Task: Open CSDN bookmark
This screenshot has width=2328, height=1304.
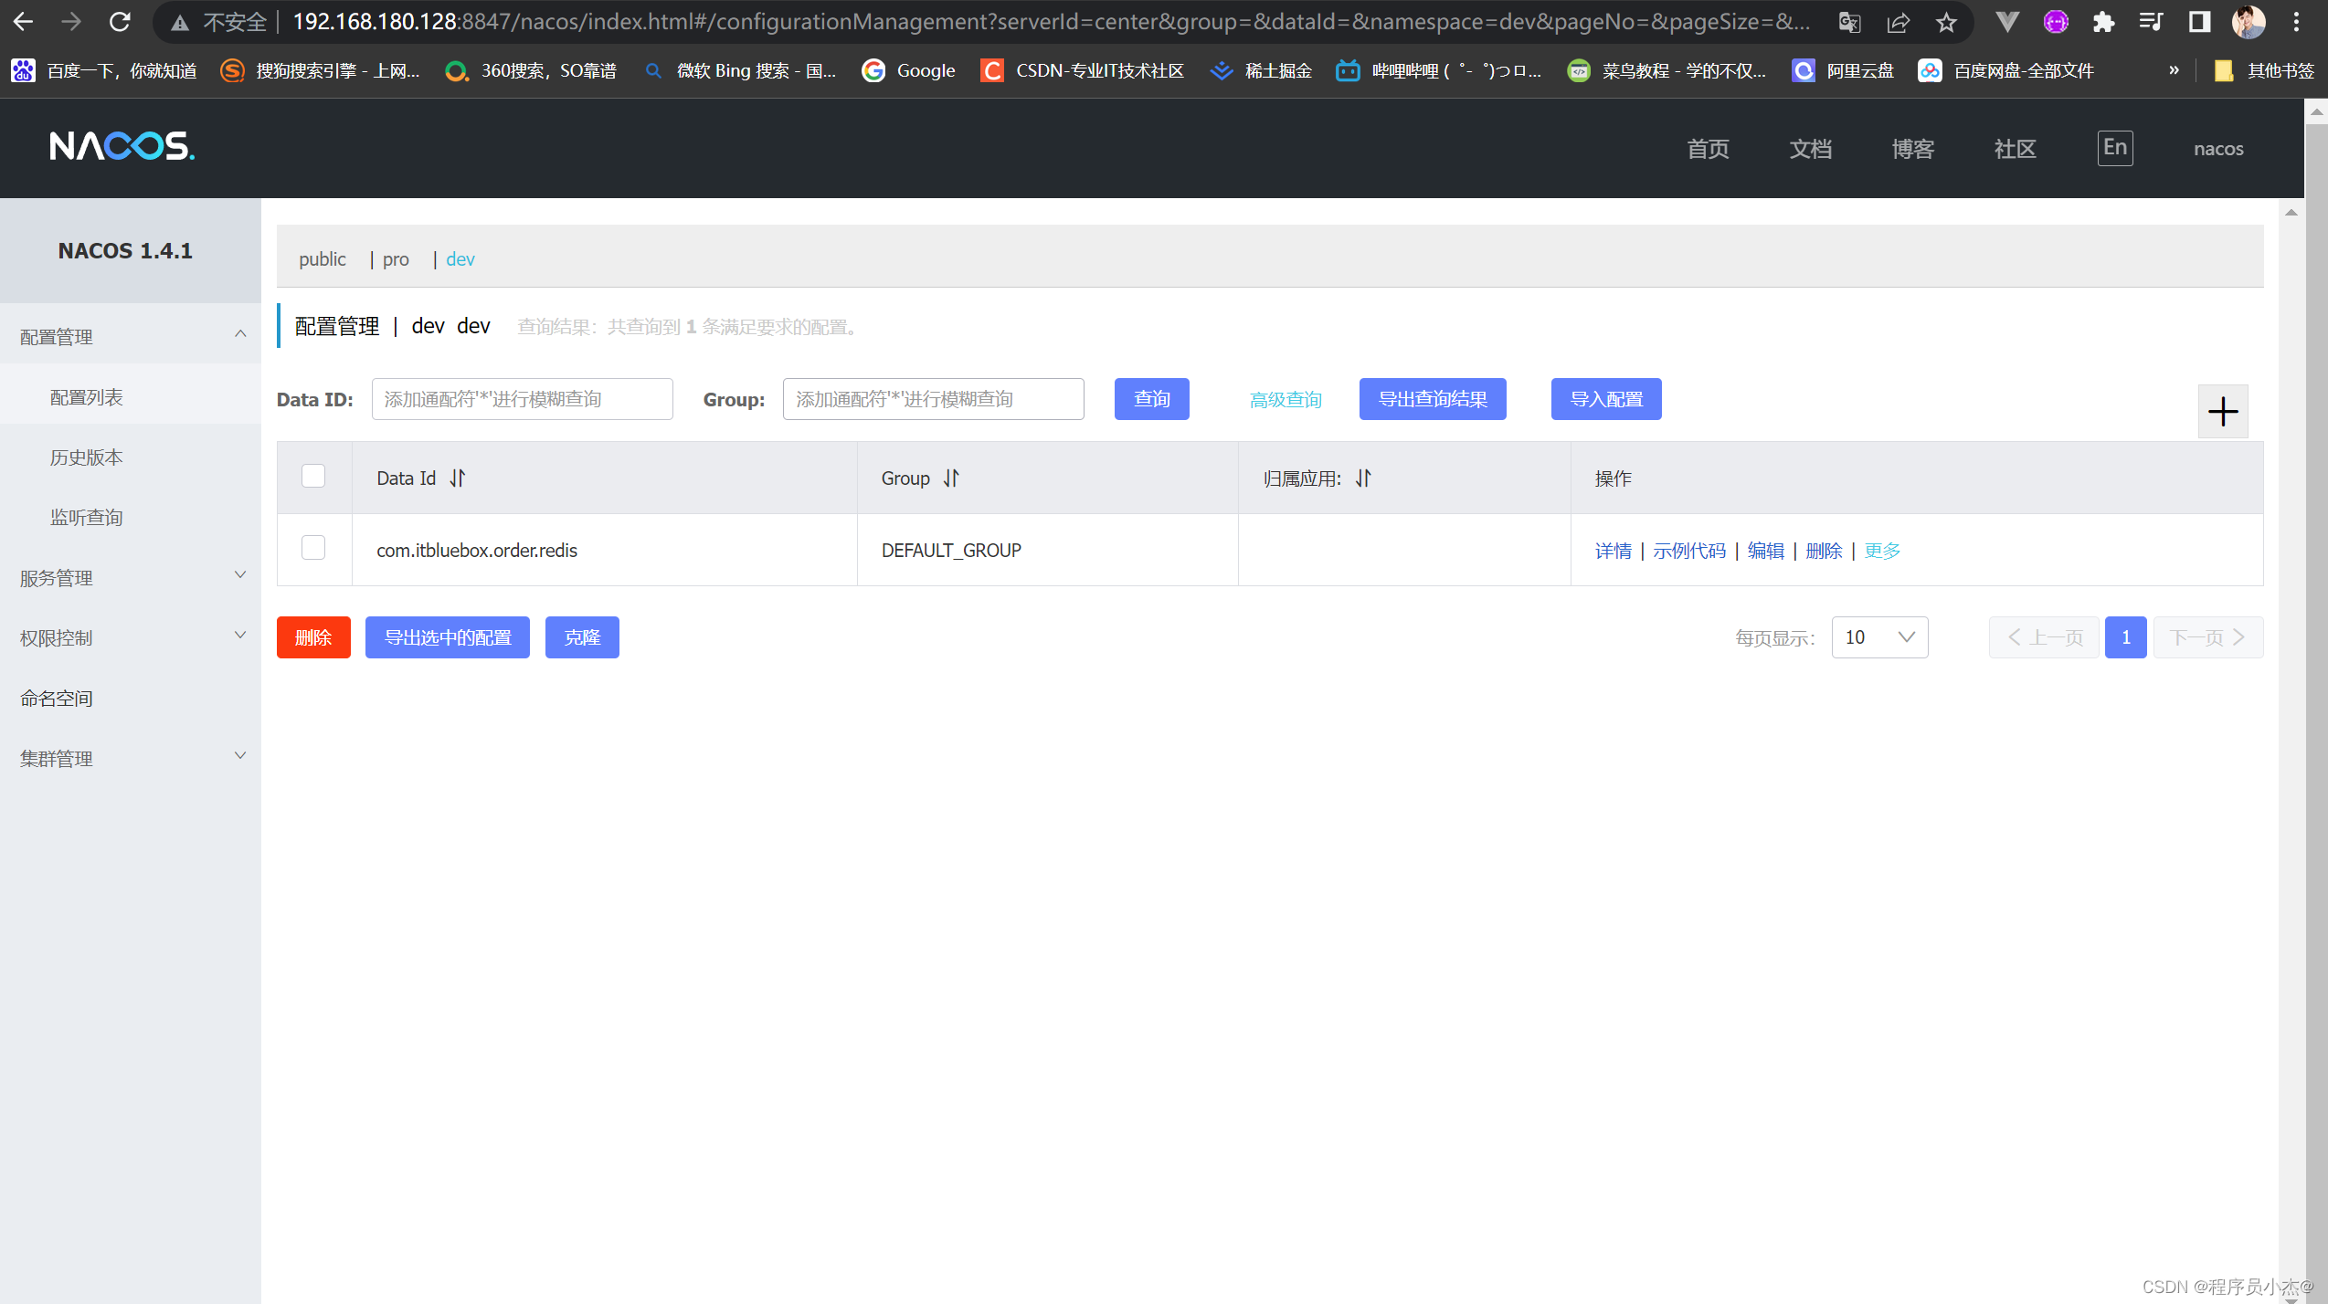Action: pyautogui.click(x=1083, y=70)
